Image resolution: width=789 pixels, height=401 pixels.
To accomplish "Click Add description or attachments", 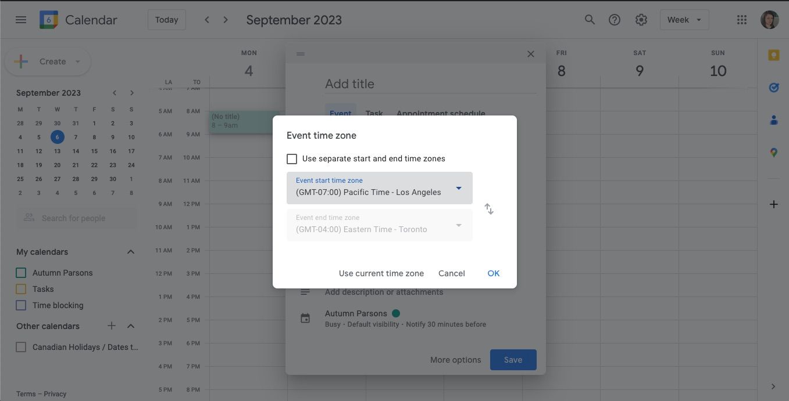I will click(x=384, y=292).
